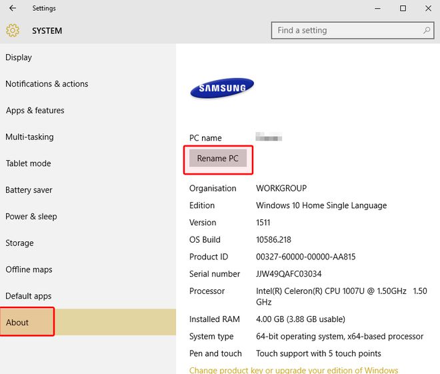440x374 pixels.
Task: Go to Multi-tasking settings
Action: [88, 137]
